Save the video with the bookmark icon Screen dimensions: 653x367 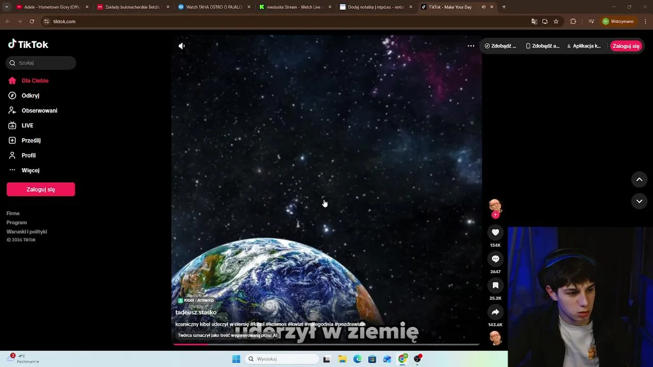click(495, 285)
